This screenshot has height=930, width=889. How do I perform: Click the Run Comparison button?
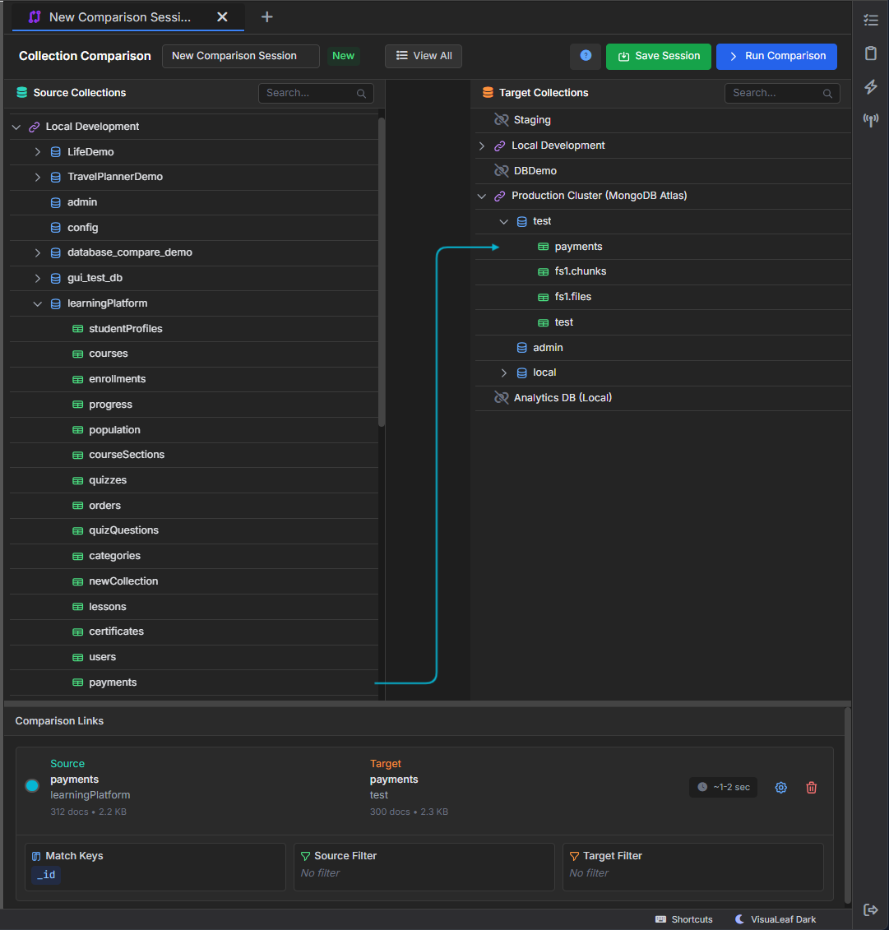point(776,57)
